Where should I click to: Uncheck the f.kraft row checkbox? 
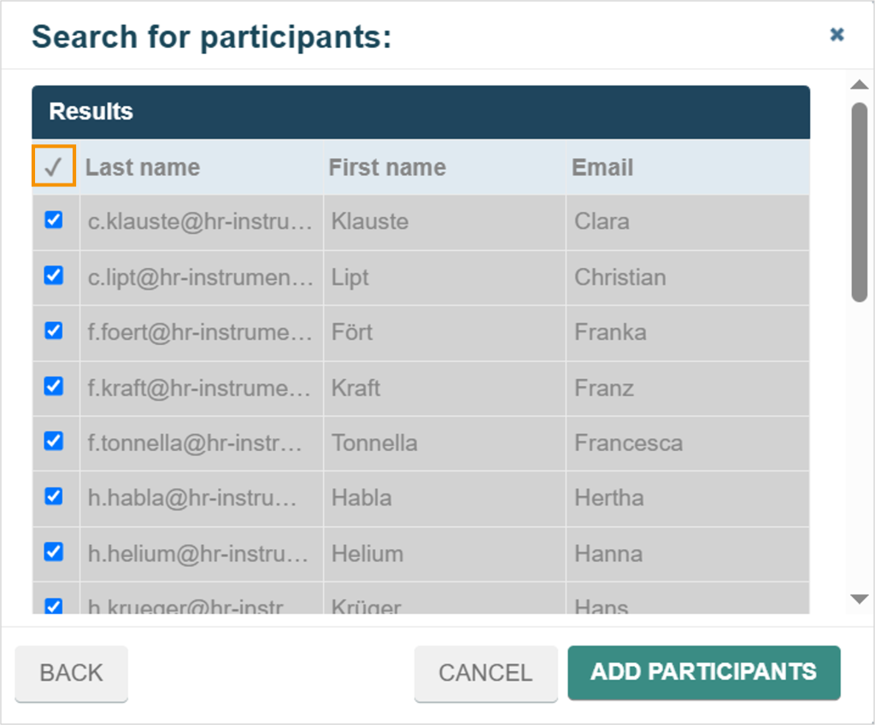(54, 386)
